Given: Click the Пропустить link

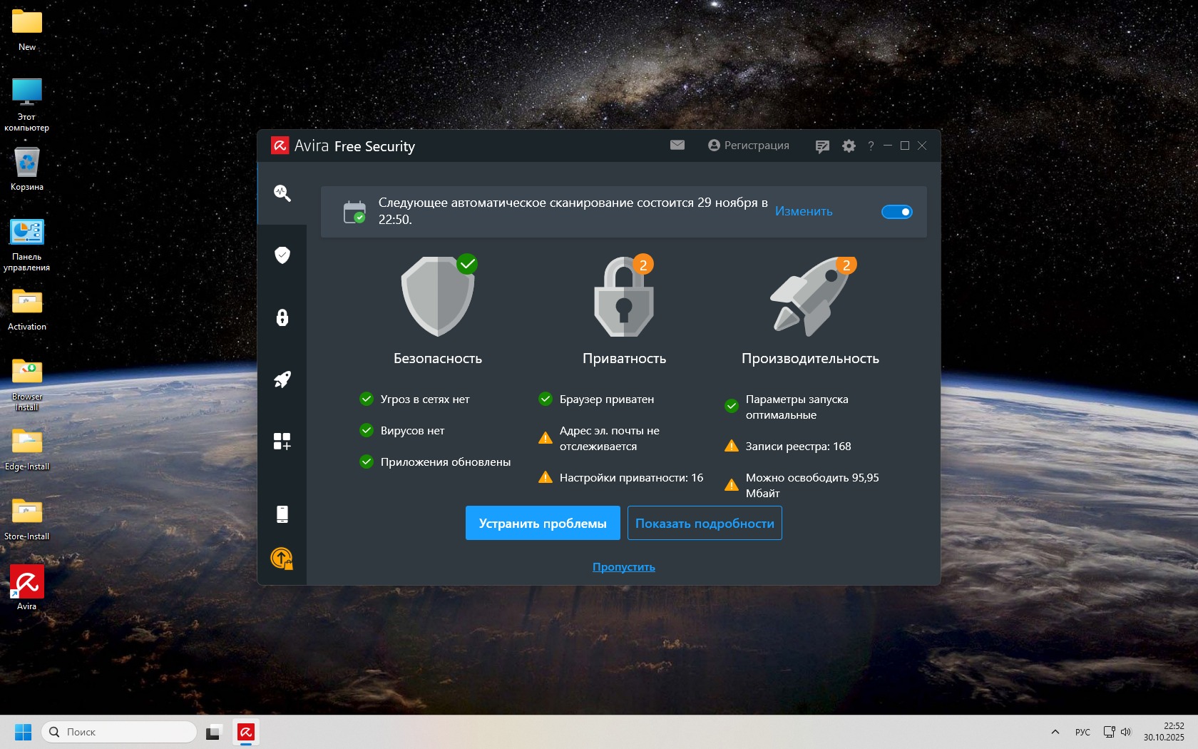Looking at the screenshot, I should (x=623, y=567).
